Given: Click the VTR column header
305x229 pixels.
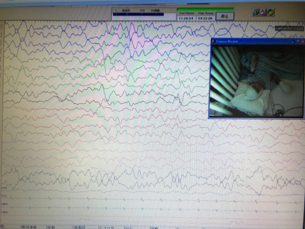Looking at the screenshot, I should pos(142,11).
